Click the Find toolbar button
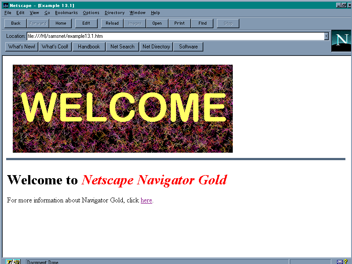 [202, 23]
